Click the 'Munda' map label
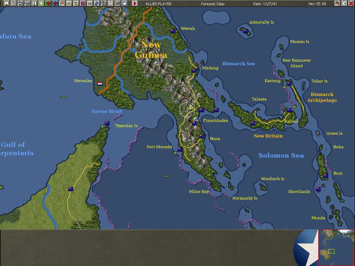This screenshot has height=266, width=355. tap(318, 218)
